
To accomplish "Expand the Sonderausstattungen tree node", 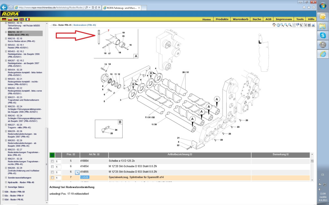I will click(6, 177).
